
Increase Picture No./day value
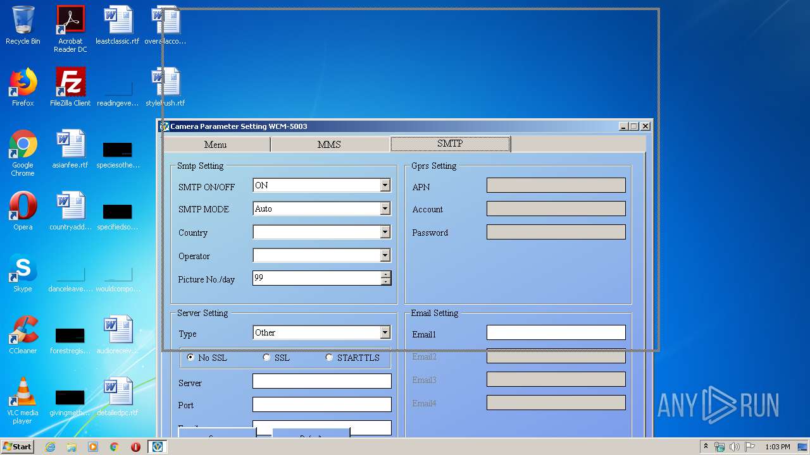385,275
